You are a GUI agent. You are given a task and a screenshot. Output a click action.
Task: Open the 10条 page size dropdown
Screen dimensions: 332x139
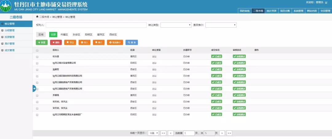tap(153, 133)
